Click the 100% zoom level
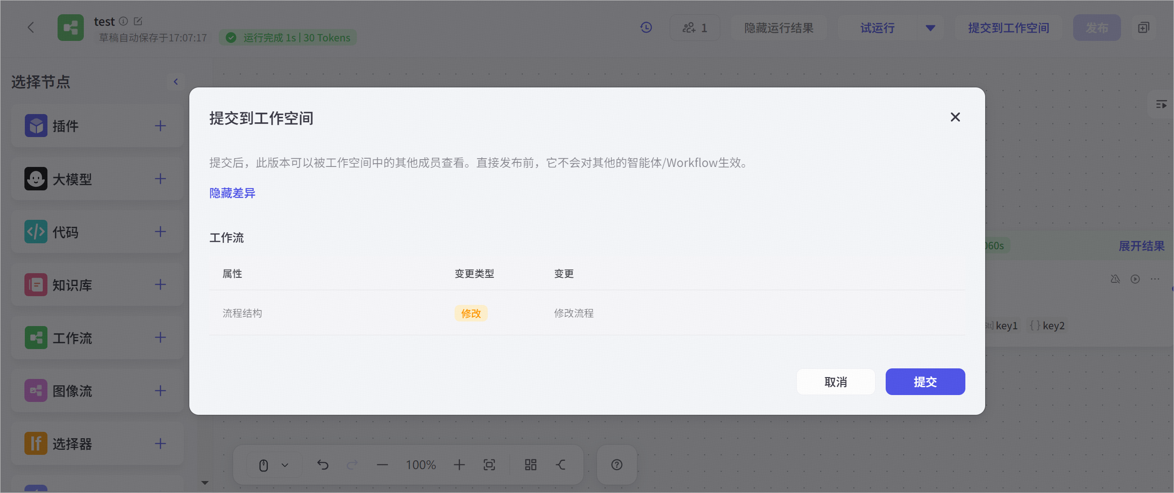Screen dimensions: 1174x493 421,465
